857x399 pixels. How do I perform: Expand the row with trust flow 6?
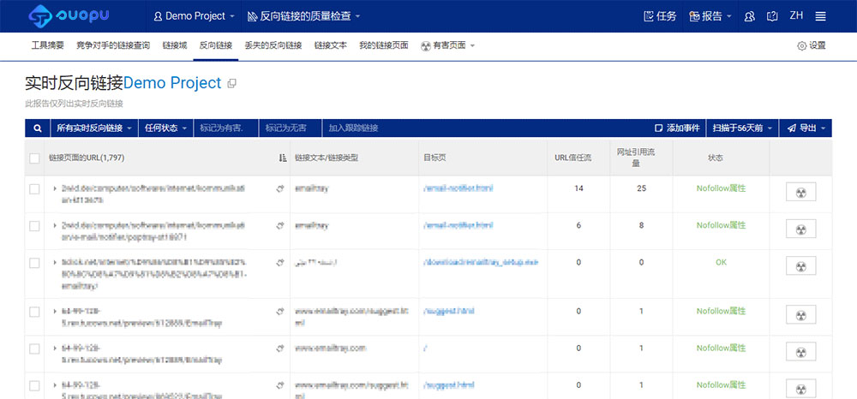pos(55,225)
